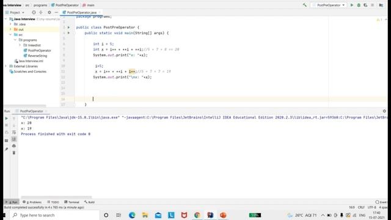Toggle soft-wrap in Run console
The height and width of the screenshot is (220, 391).
(14, 132)
